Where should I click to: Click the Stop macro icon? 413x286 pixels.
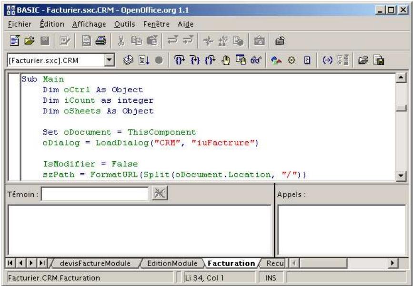159,60
